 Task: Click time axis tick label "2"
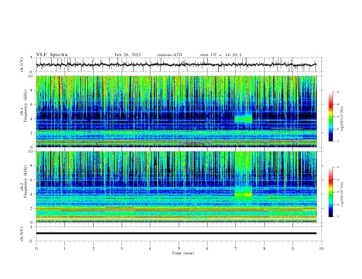coord(93,248)
